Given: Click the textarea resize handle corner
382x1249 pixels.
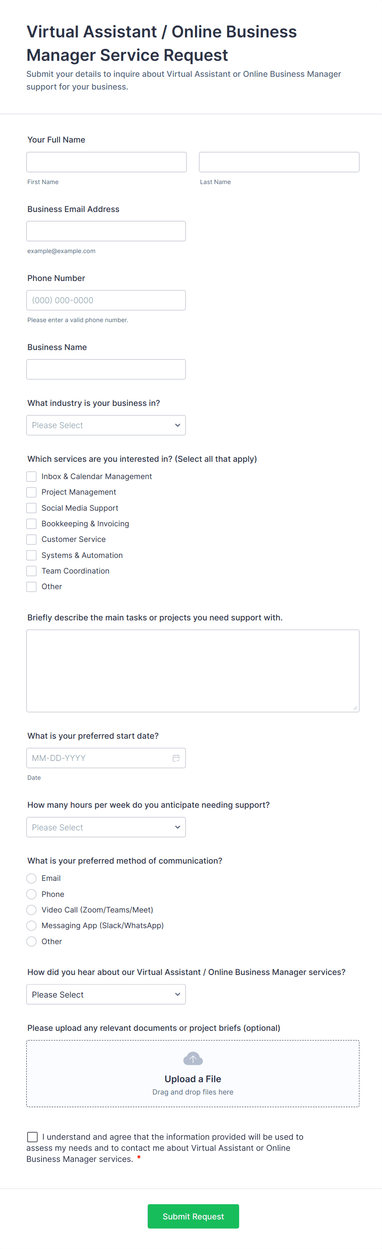Looking at the screenshot, I should point(355,708).
